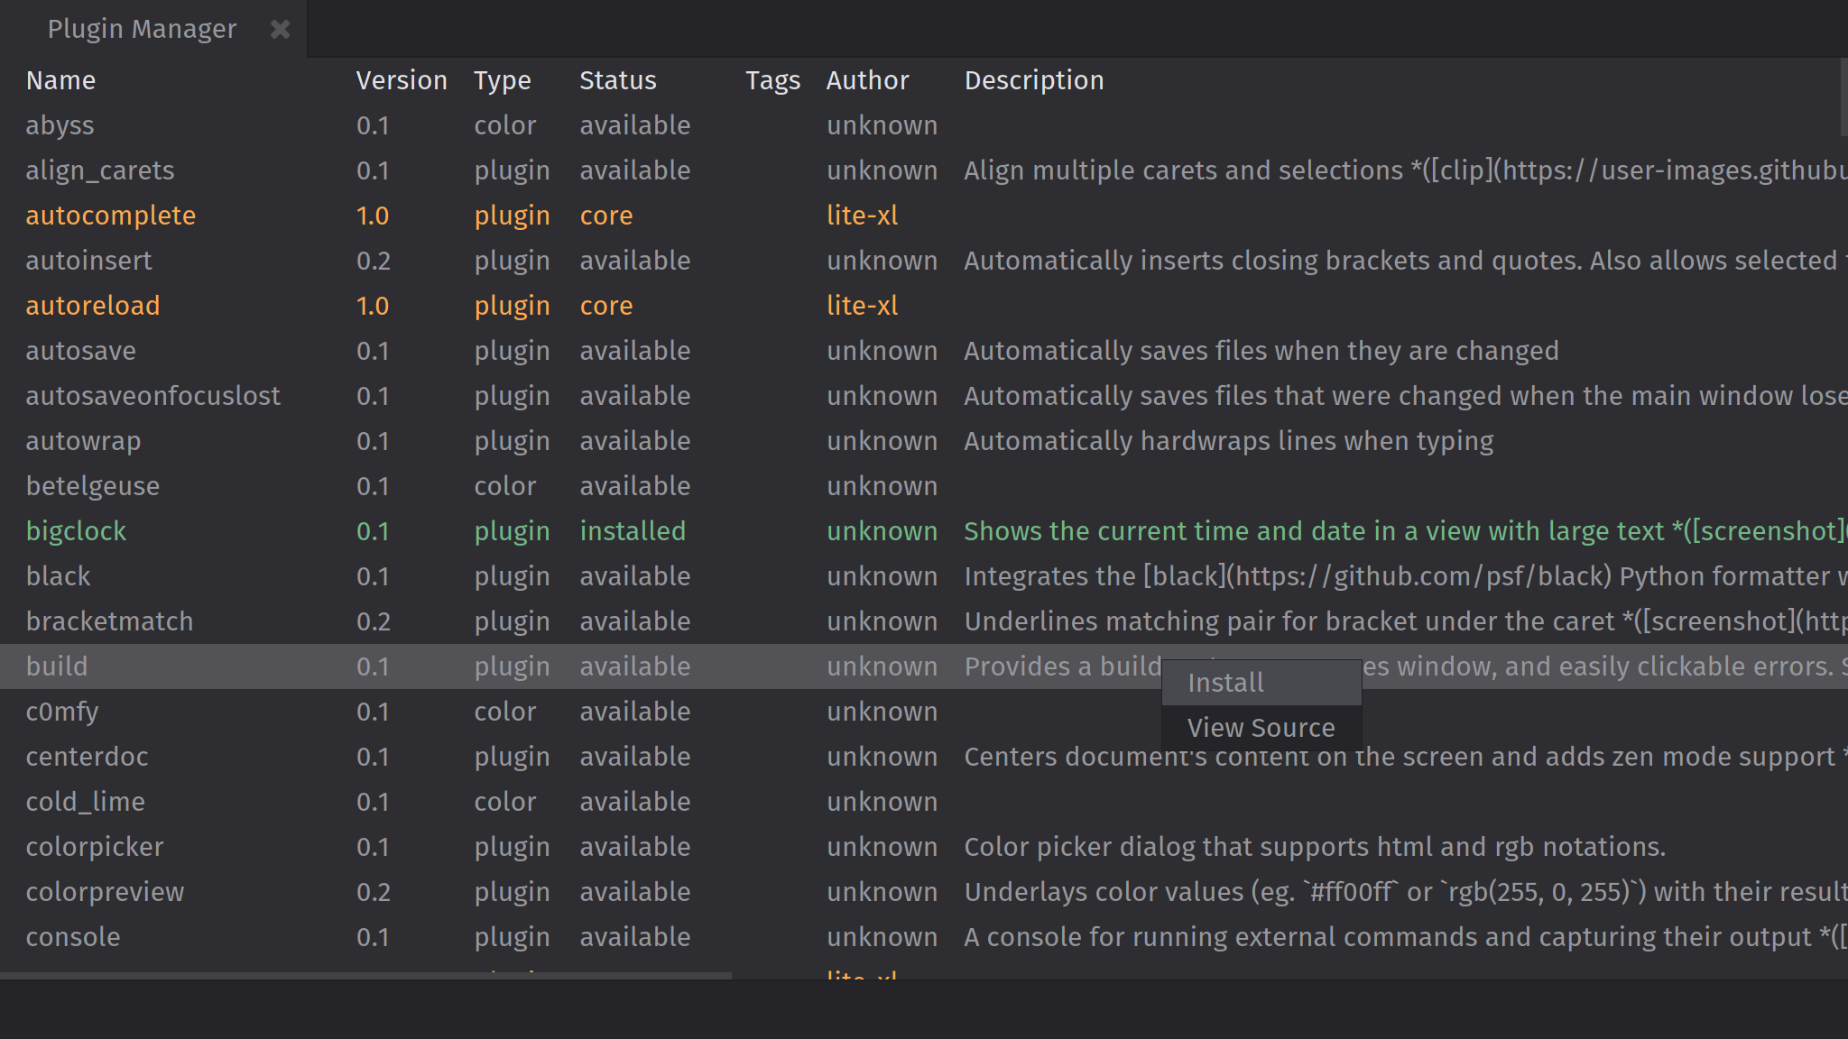Select the autocomplete core plugin

click(x=924, y=216)
